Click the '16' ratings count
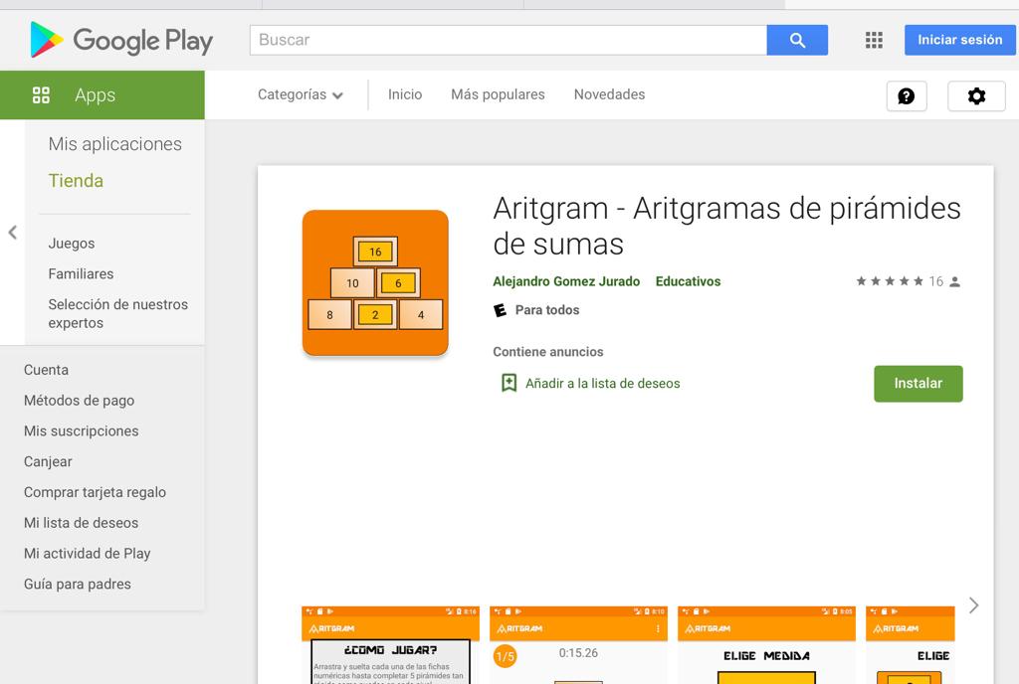Screen dimensions: 1019x684 (x=935, y=281)
